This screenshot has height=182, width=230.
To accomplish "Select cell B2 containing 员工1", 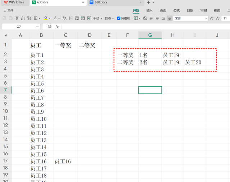I will pos(41,55).
